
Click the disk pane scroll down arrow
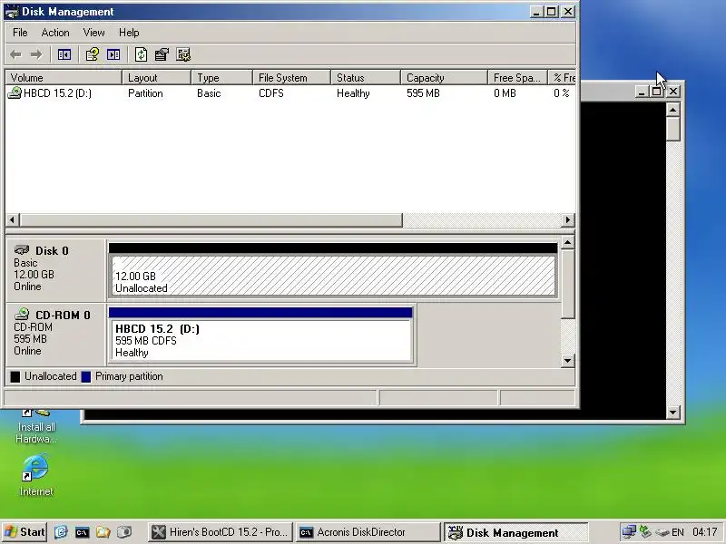point(568,360)
